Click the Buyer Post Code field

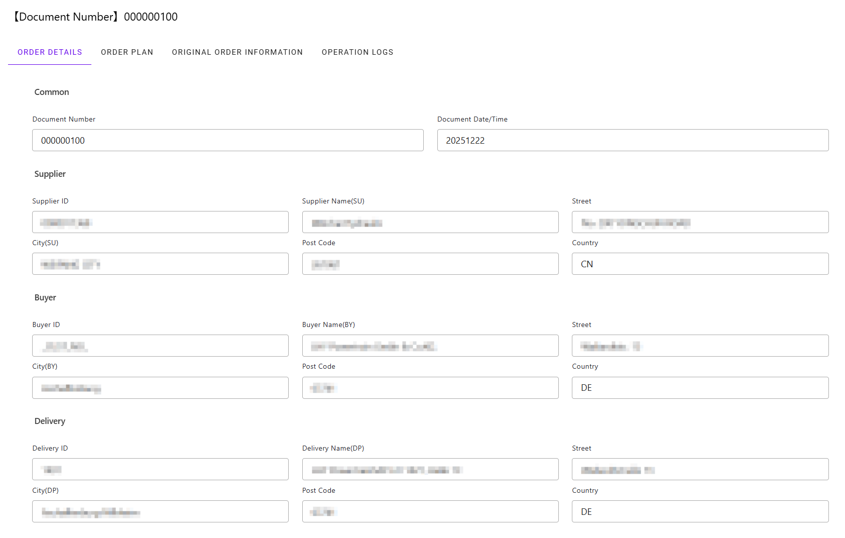coord(430,388)
